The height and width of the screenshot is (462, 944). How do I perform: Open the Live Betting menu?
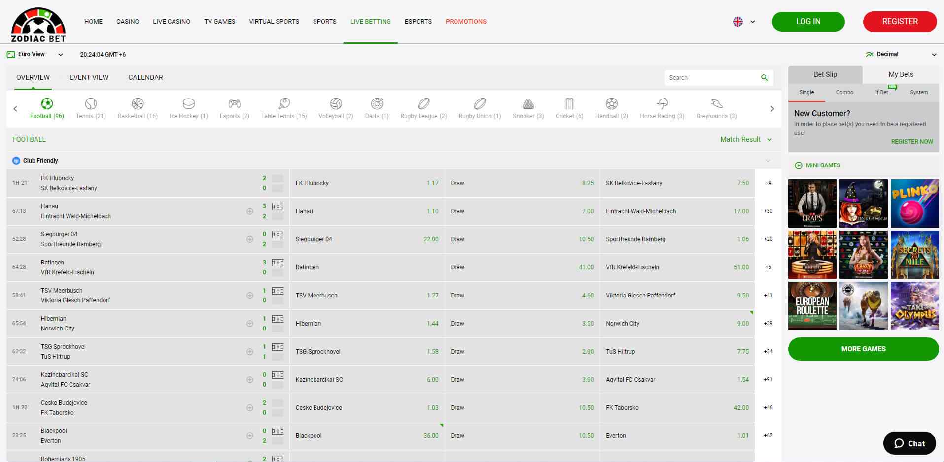pyautogui.click(x=371, y=22)
